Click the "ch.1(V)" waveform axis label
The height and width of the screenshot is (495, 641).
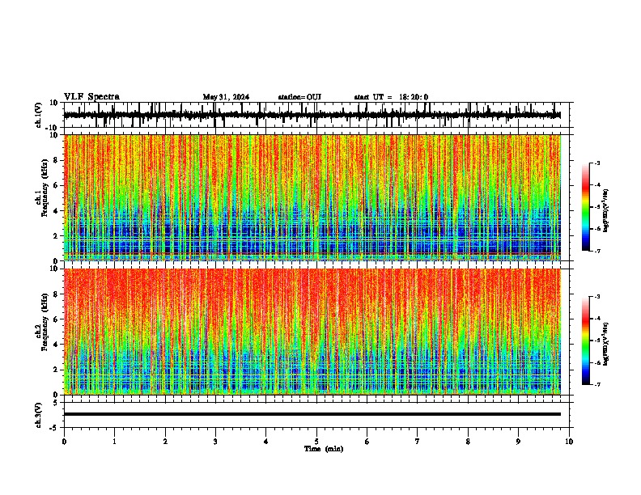click(x=39, y=115)
